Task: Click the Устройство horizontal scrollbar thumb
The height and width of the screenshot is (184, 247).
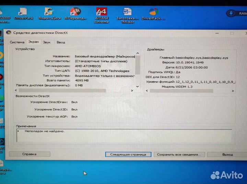Action: [x=62, y=90]
